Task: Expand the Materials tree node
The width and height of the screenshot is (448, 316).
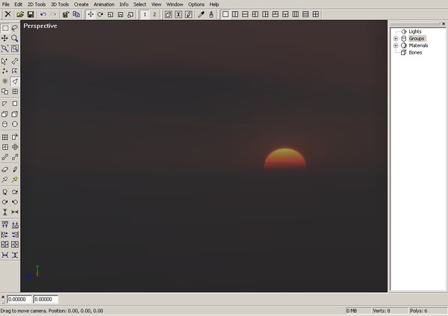Action: point(396,45)
